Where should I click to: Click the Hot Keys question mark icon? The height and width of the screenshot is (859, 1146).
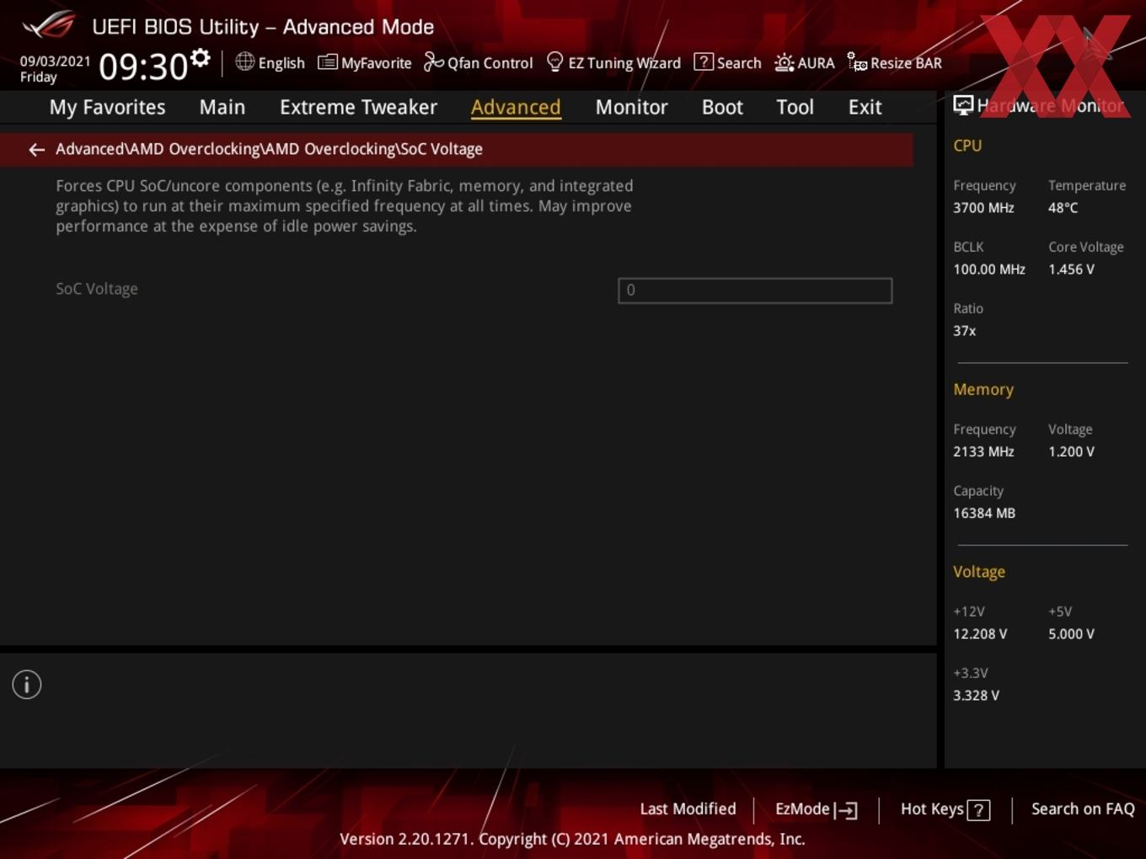coord(978,810)
